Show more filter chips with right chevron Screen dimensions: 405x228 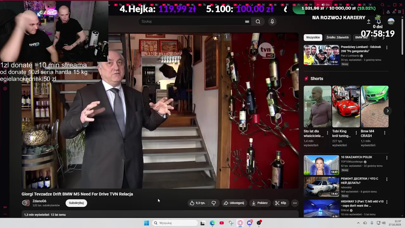coord(383,37)
